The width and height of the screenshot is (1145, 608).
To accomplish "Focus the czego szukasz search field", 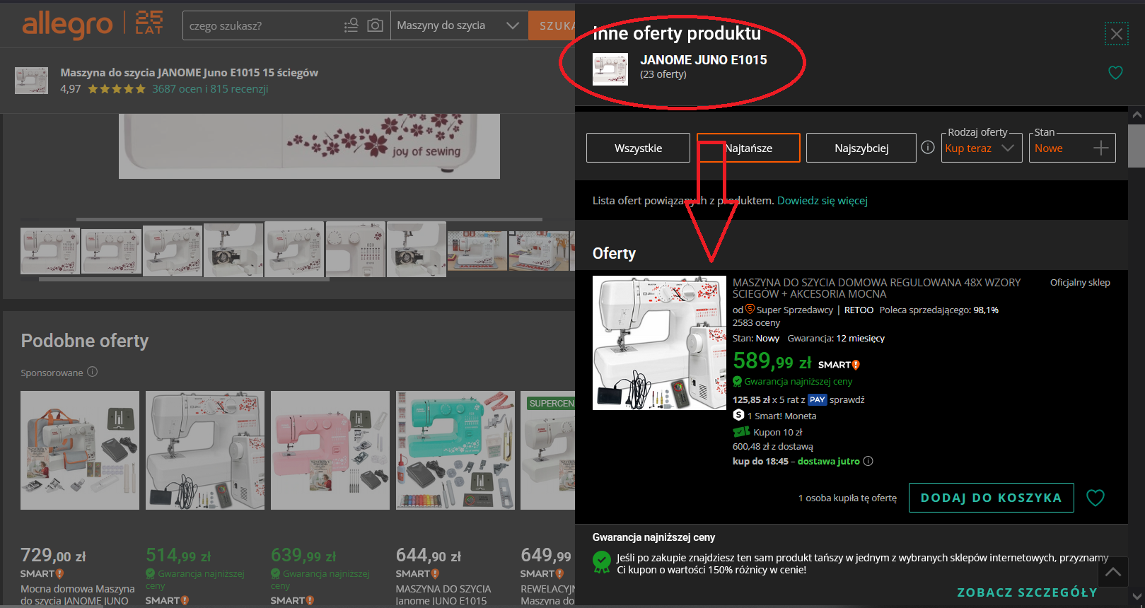I will (262, 25).
